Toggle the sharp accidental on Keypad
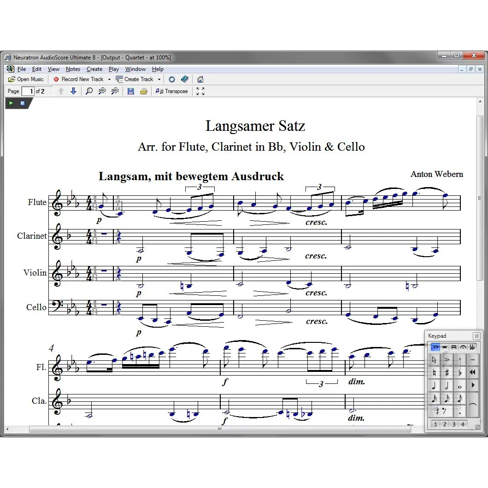Image resolution: width=488 pixels, height=488 pixels. (447, 372)
